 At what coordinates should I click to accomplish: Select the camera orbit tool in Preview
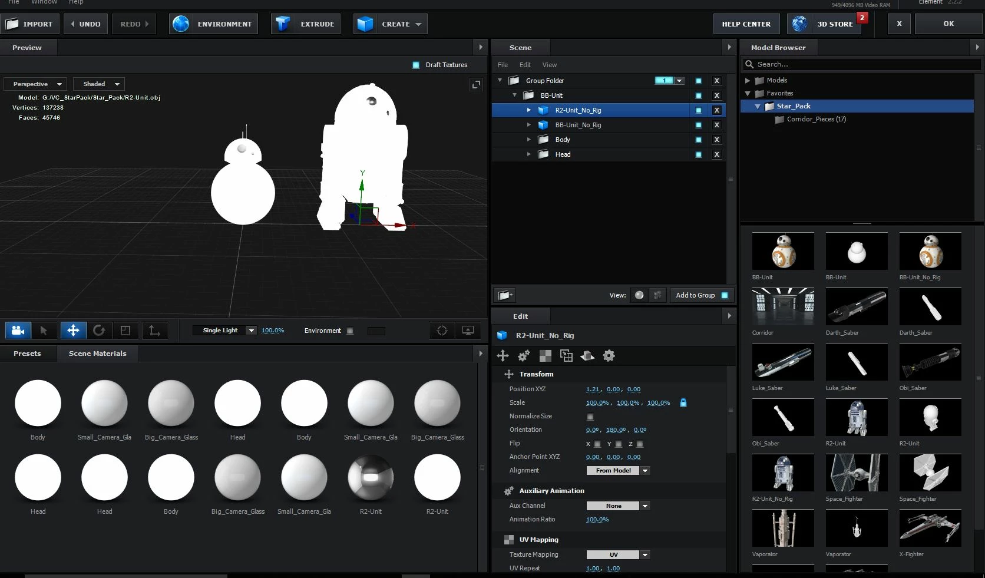pyautogui.click(x=18, y=331)
